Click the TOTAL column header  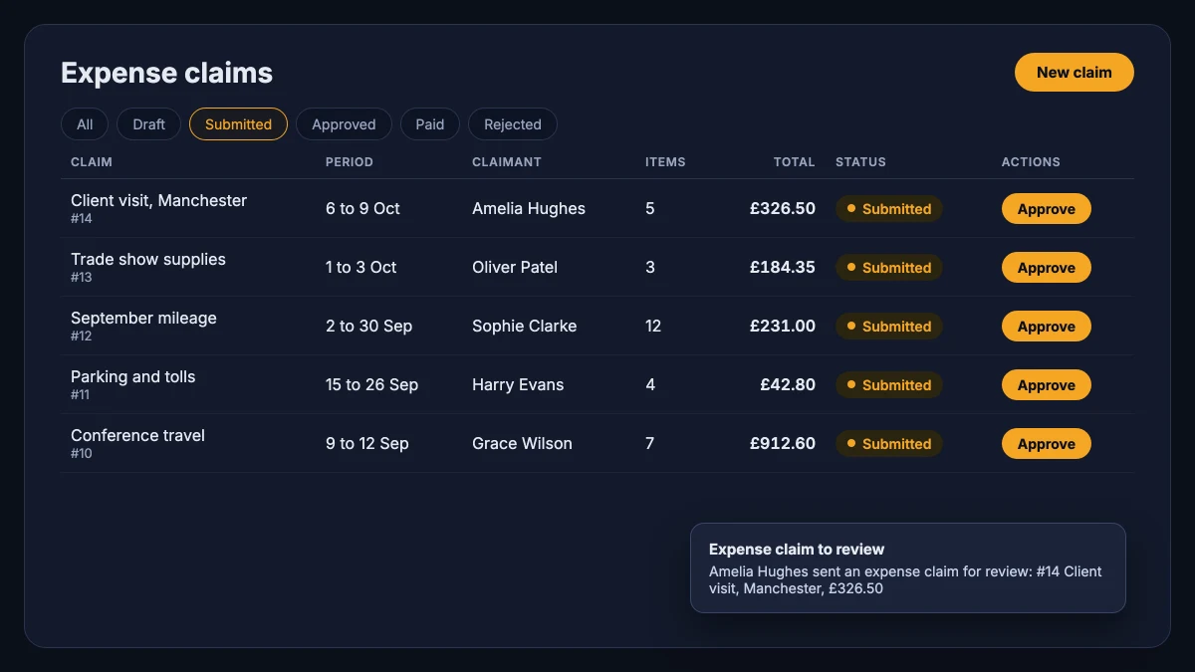795,161
